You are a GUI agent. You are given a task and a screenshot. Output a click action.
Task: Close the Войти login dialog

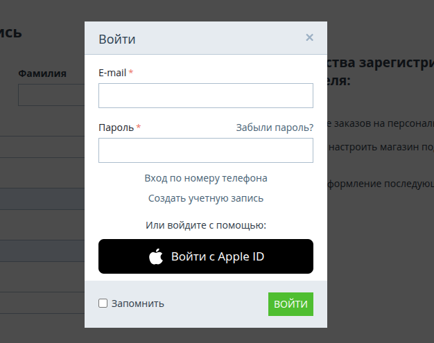pos(309,37)
